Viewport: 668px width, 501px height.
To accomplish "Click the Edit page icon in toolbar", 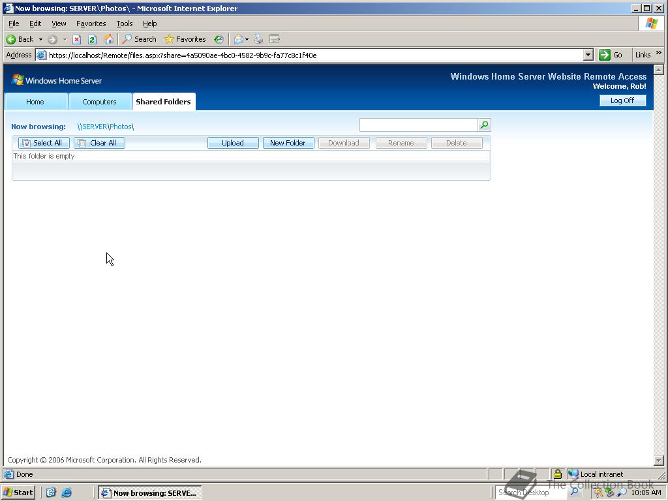I will coord(275,39).
